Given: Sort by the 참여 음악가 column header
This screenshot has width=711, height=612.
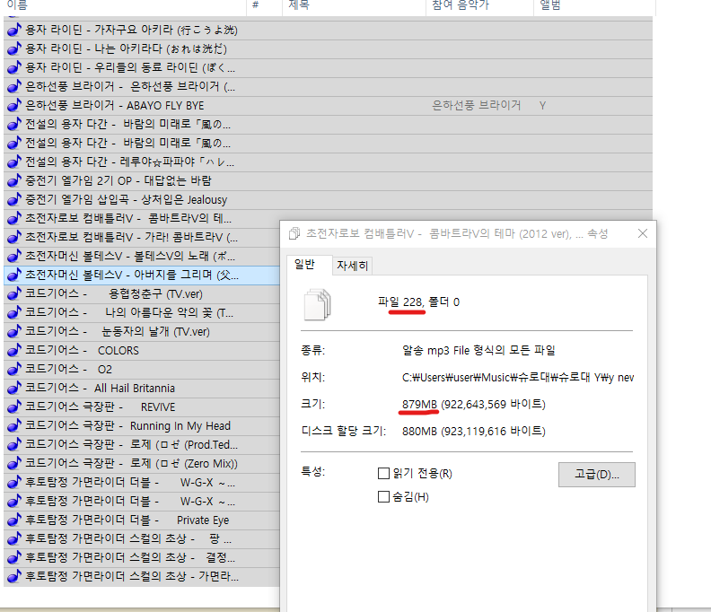Looking at the screenshot, I should coord(478,6).
